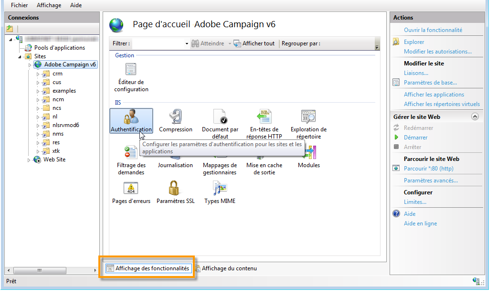
Task: Open Pages d'erreurs feature
Action: (131, 193)
